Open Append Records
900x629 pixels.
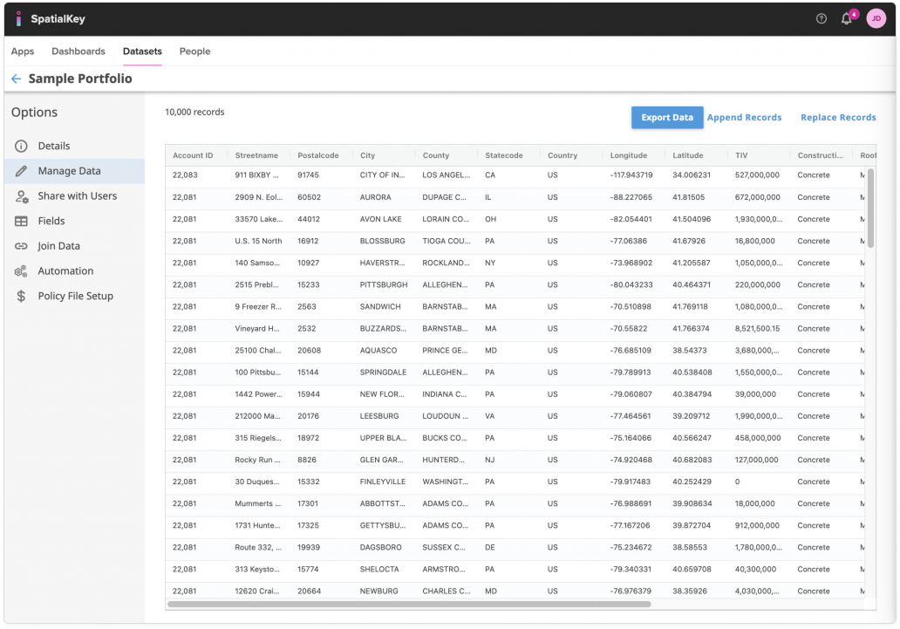tap(746, 117)
